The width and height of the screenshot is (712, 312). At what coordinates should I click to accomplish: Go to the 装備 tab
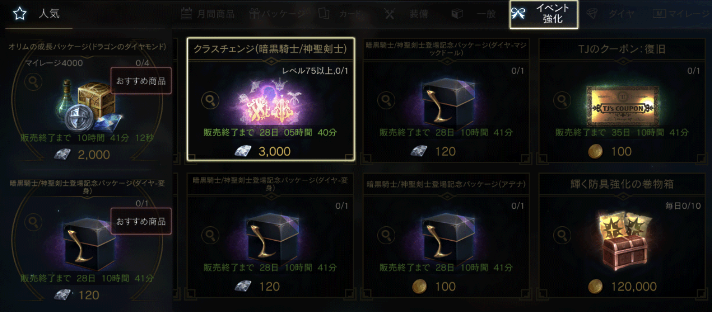click(406, 14)
